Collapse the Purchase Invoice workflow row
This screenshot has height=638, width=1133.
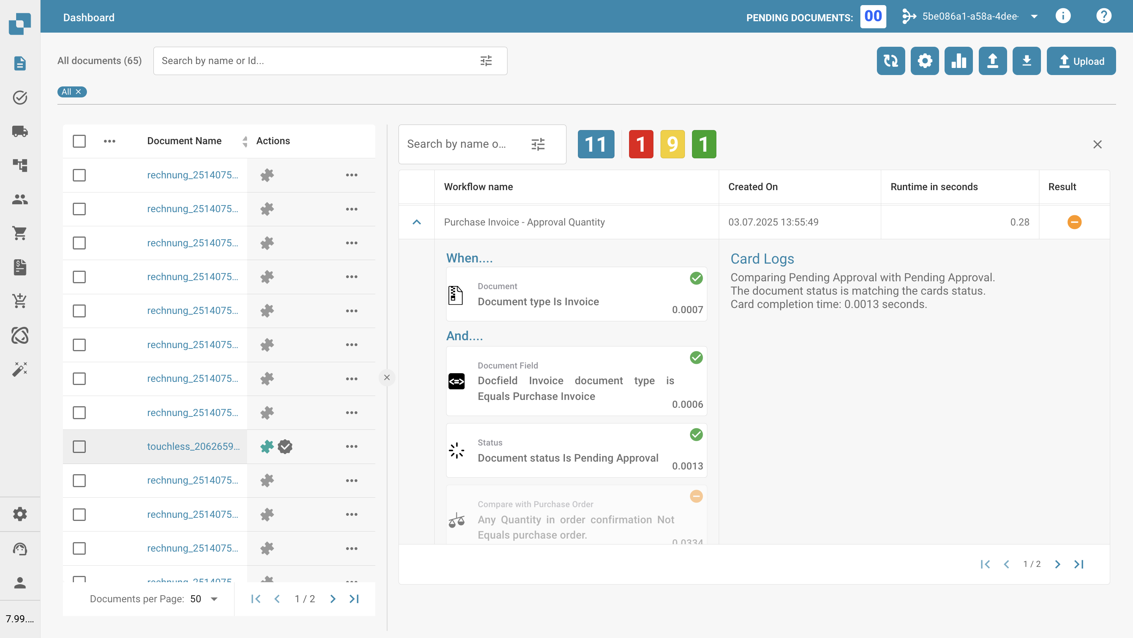click(x=416, y=222)
